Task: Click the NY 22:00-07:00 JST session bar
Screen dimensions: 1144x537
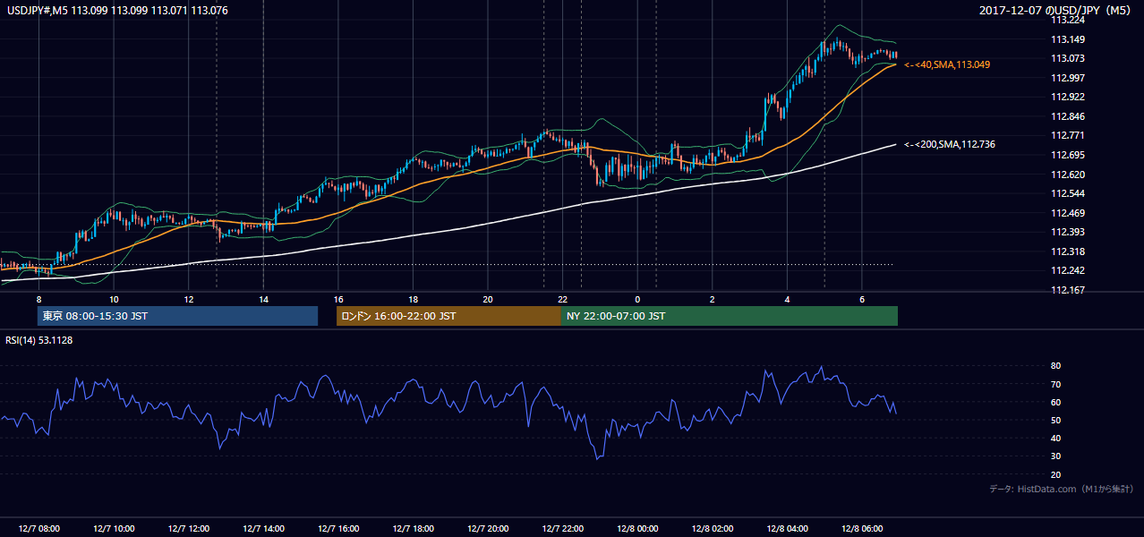Action: tap(730, 316)
